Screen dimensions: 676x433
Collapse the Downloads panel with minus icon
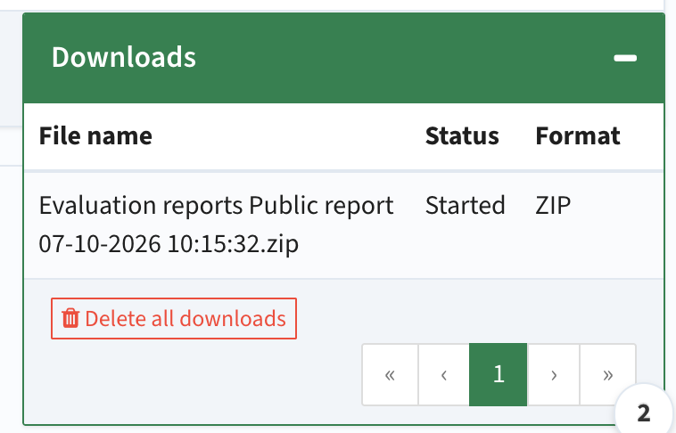click(625, 58)
